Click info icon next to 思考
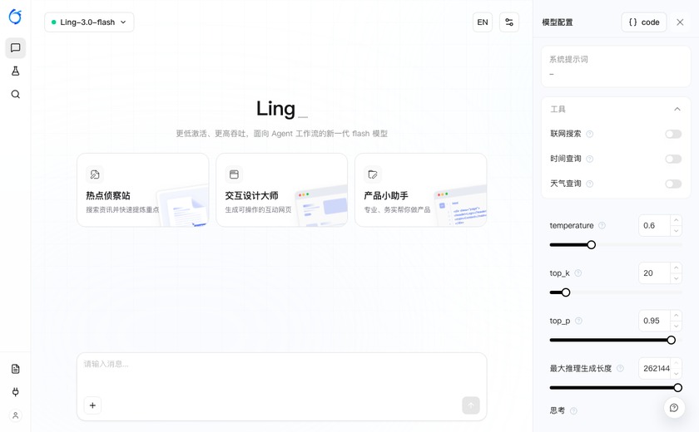 (x=573, y=410)
